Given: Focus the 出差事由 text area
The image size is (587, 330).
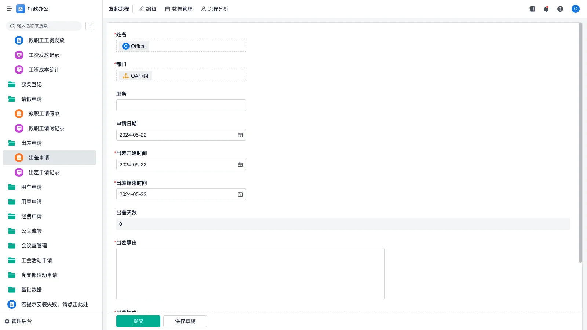Looking at the screenshot, I should (251, 274).
